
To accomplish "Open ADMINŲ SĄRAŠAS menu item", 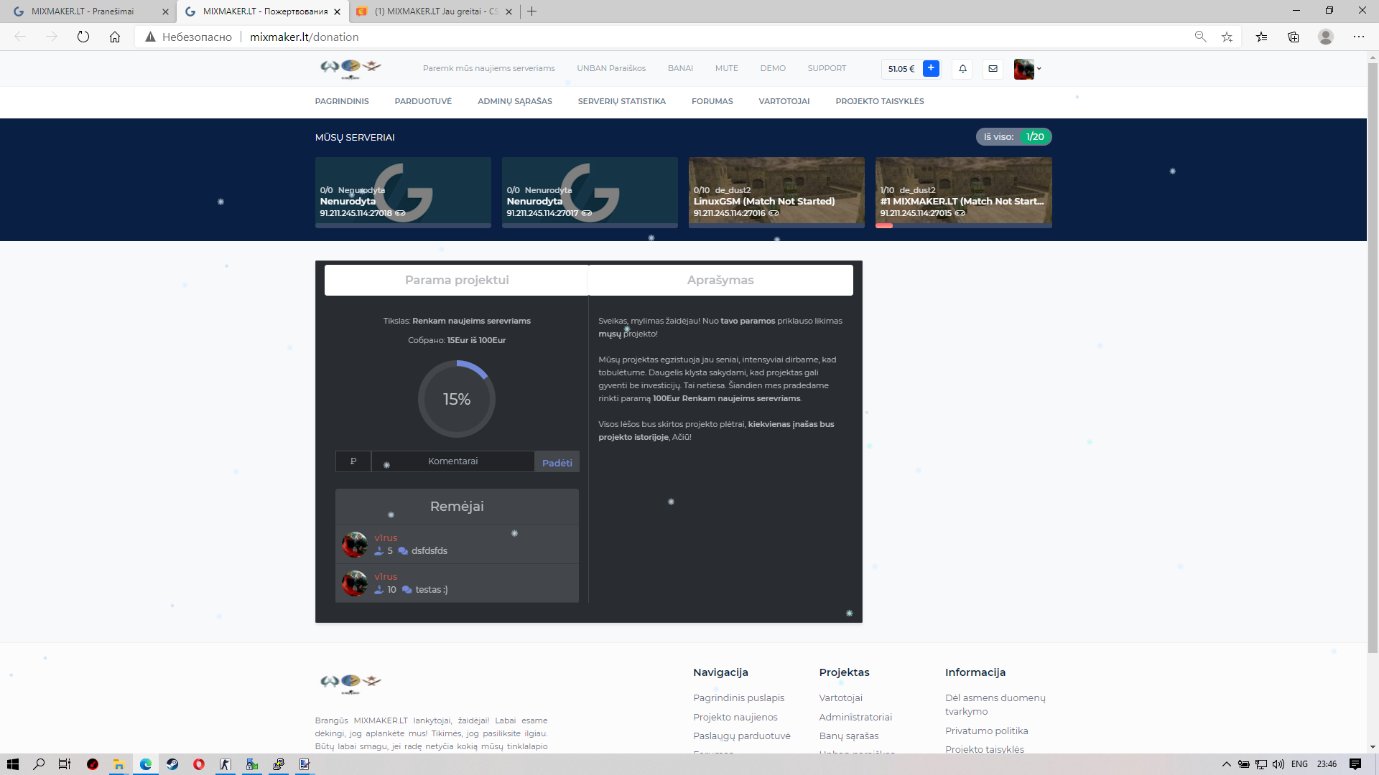I will coord(515,101).
